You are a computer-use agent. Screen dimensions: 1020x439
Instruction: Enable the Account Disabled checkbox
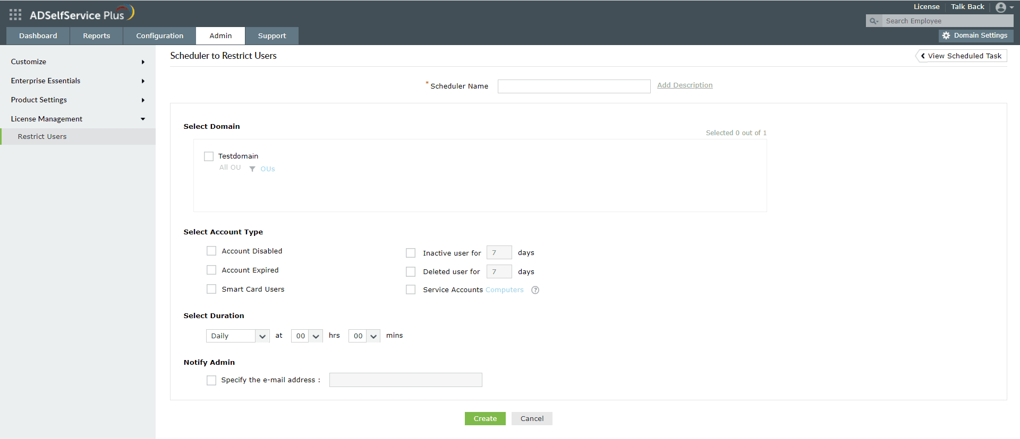point(211,251)
